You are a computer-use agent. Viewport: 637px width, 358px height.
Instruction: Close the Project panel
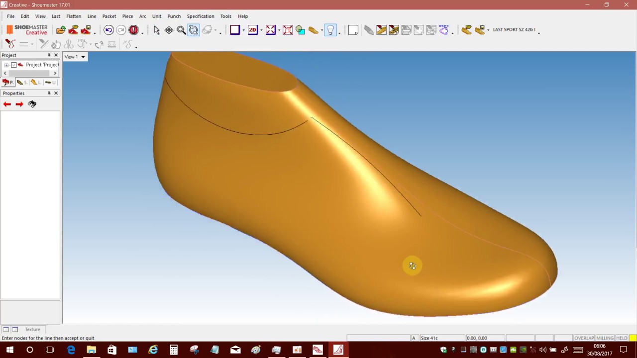(56, 55)
